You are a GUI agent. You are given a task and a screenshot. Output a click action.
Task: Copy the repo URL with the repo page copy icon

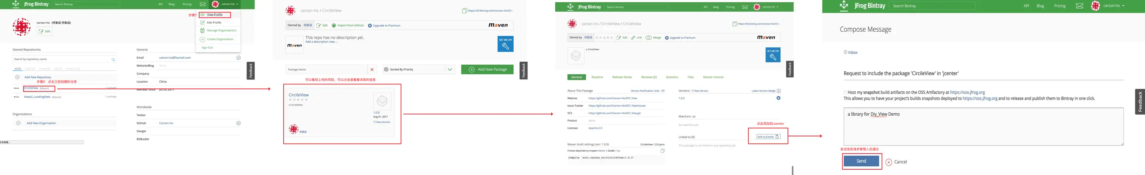point(464,11)
